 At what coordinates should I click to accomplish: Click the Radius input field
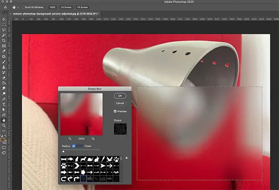point(77,146)
